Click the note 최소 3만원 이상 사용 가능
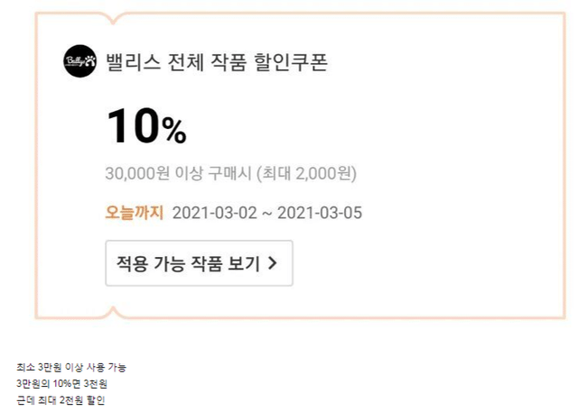578x412 pixels. pos(72,368)
